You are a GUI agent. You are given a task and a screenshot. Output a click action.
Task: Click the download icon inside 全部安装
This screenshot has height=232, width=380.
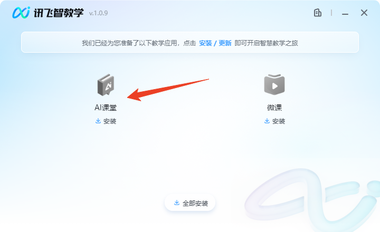pyautogui.click(x=177, y=202)
